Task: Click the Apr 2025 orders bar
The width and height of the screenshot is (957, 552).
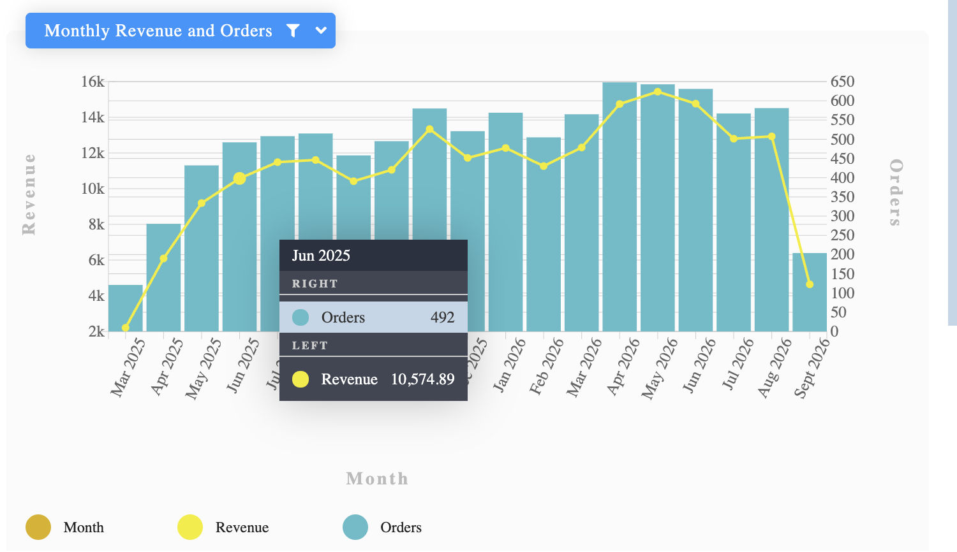Action: 163,277
